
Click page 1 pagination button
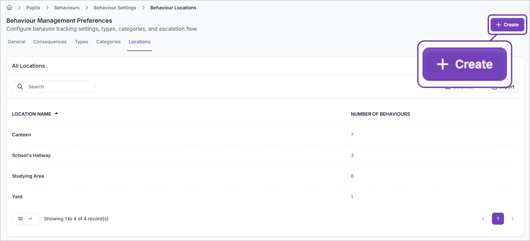[x=498, y=219]
